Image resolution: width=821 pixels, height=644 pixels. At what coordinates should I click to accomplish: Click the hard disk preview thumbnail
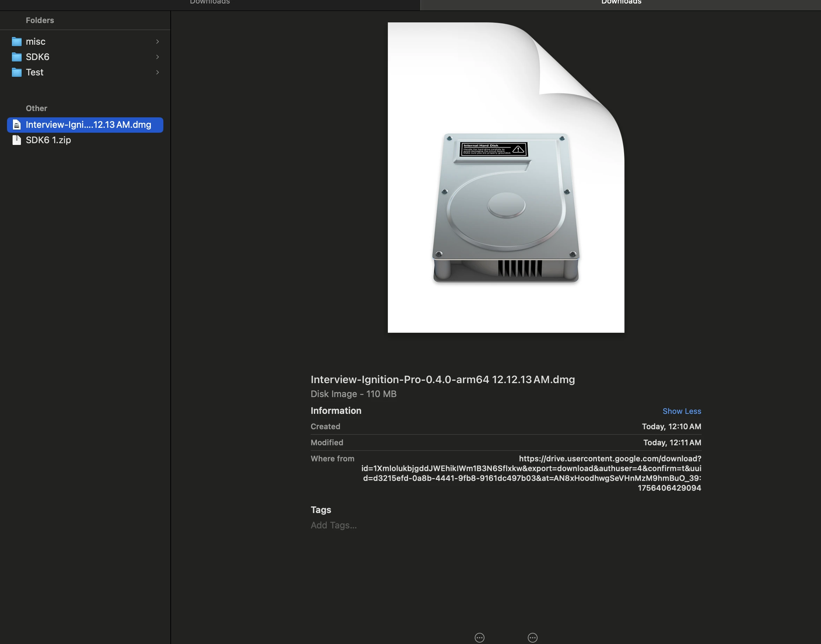[506, 177]
